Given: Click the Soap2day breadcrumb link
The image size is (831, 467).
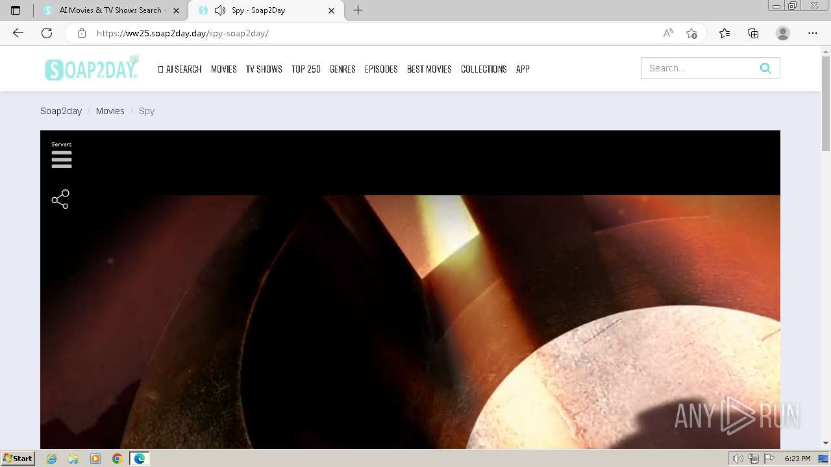Looking at the screenshot, I should (x=61, y=111).
